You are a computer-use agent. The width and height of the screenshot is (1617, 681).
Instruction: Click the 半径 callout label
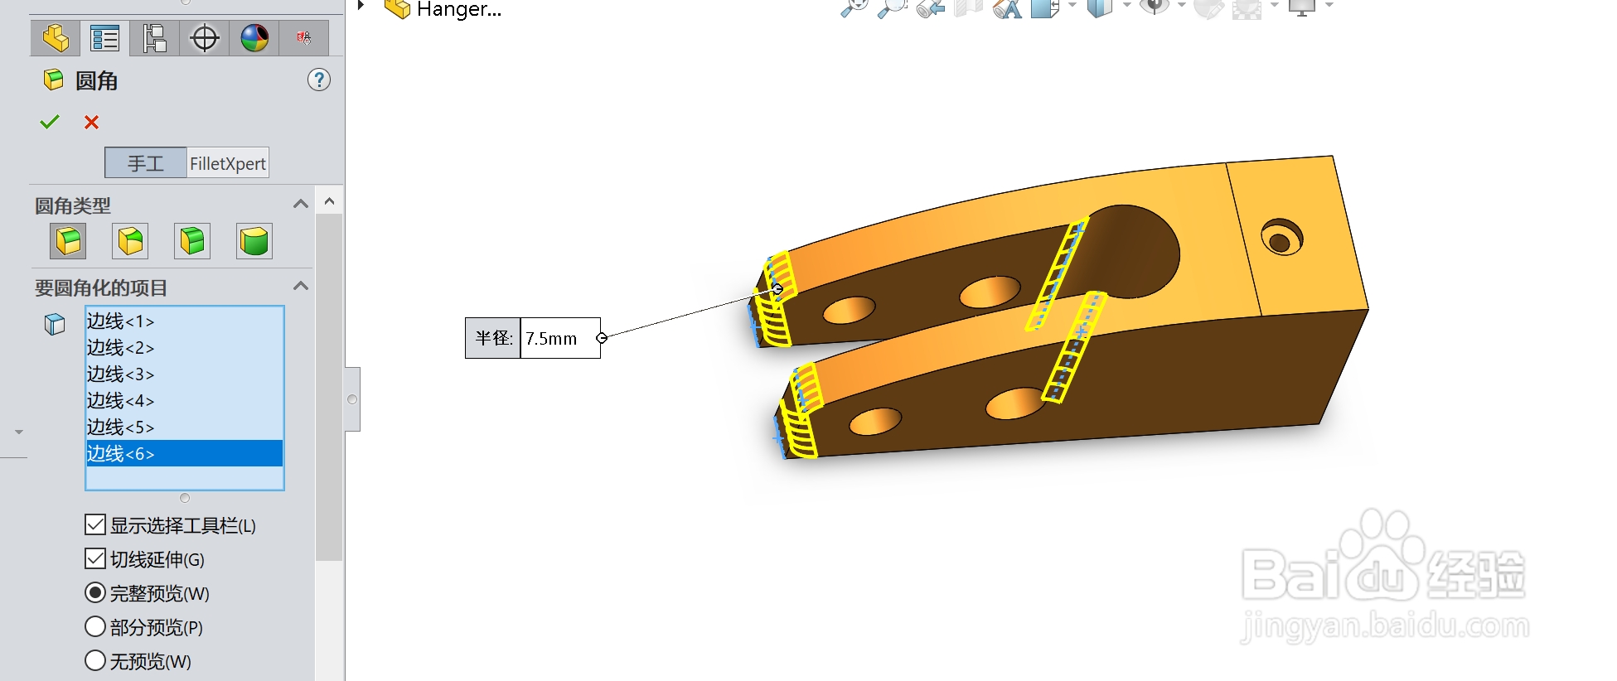tap(493, 338)
